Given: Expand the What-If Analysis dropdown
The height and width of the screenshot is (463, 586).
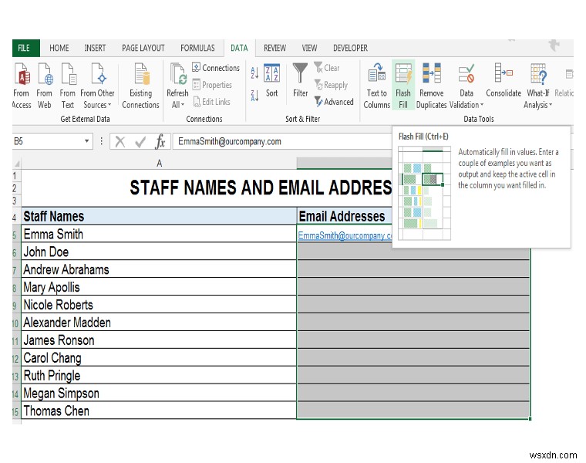Looking at the screenshot, I should coord(552,106).
